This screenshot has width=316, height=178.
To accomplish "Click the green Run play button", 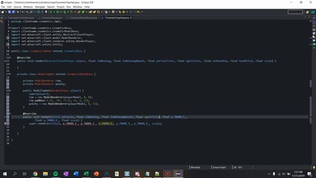I will pyautogui.click(x=58, y=12).
